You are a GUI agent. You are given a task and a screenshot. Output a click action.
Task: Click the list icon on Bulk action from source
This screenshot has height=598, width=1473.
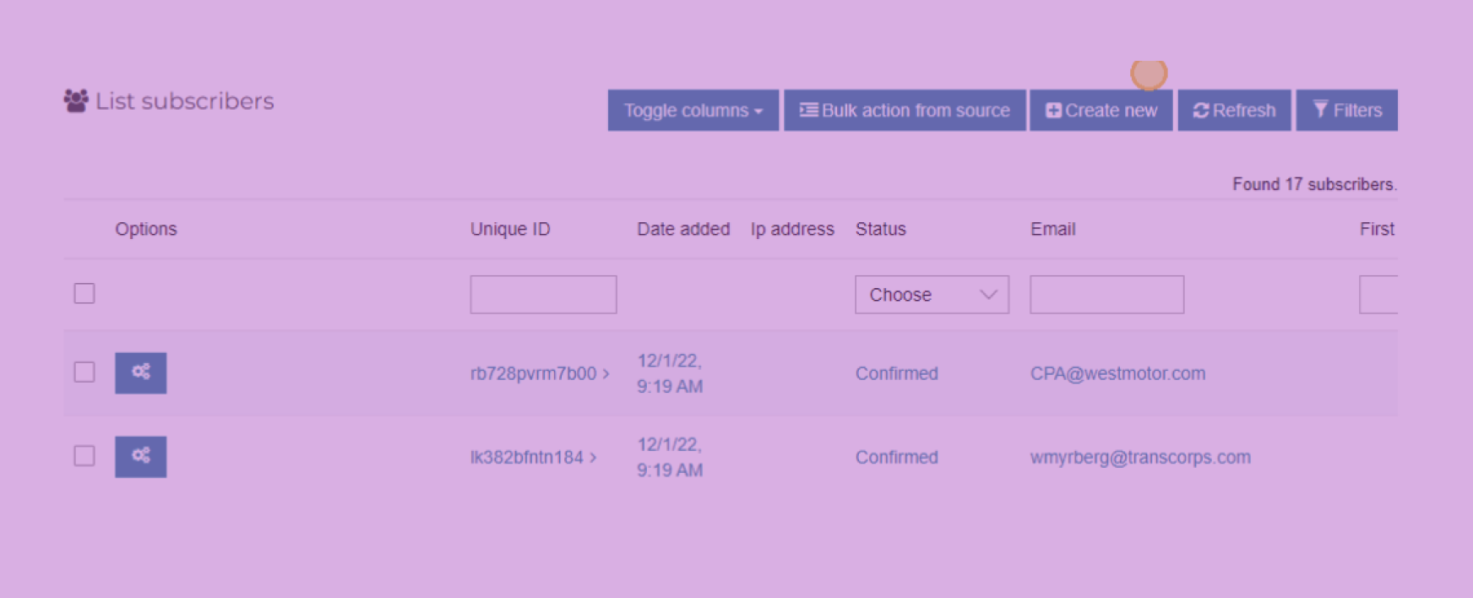808,111
